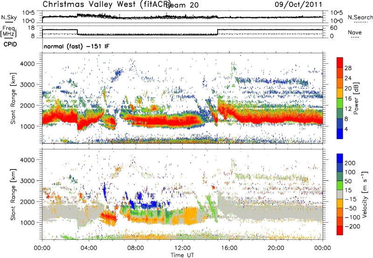
Task: Click the Slant Range label of power panel
Action: tap(13, 98)
